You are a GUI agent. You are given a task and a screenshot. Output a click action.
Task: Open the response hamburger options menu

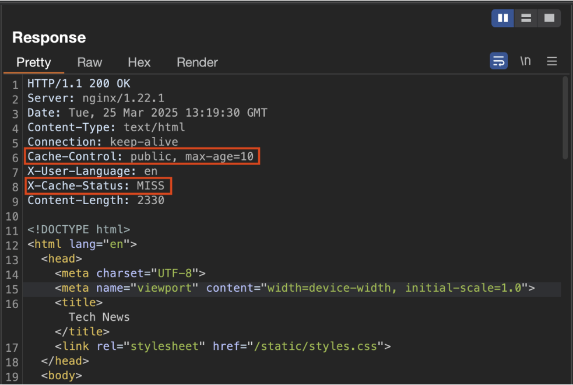(551, 61)
